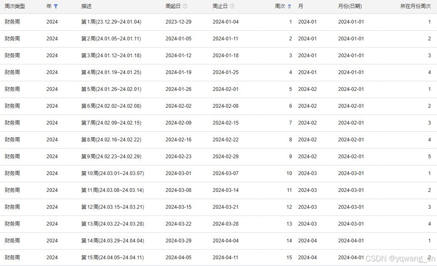Select week start date 2024-04-05
This screenshot has width=437, height=266.
[x=179, y=257]
